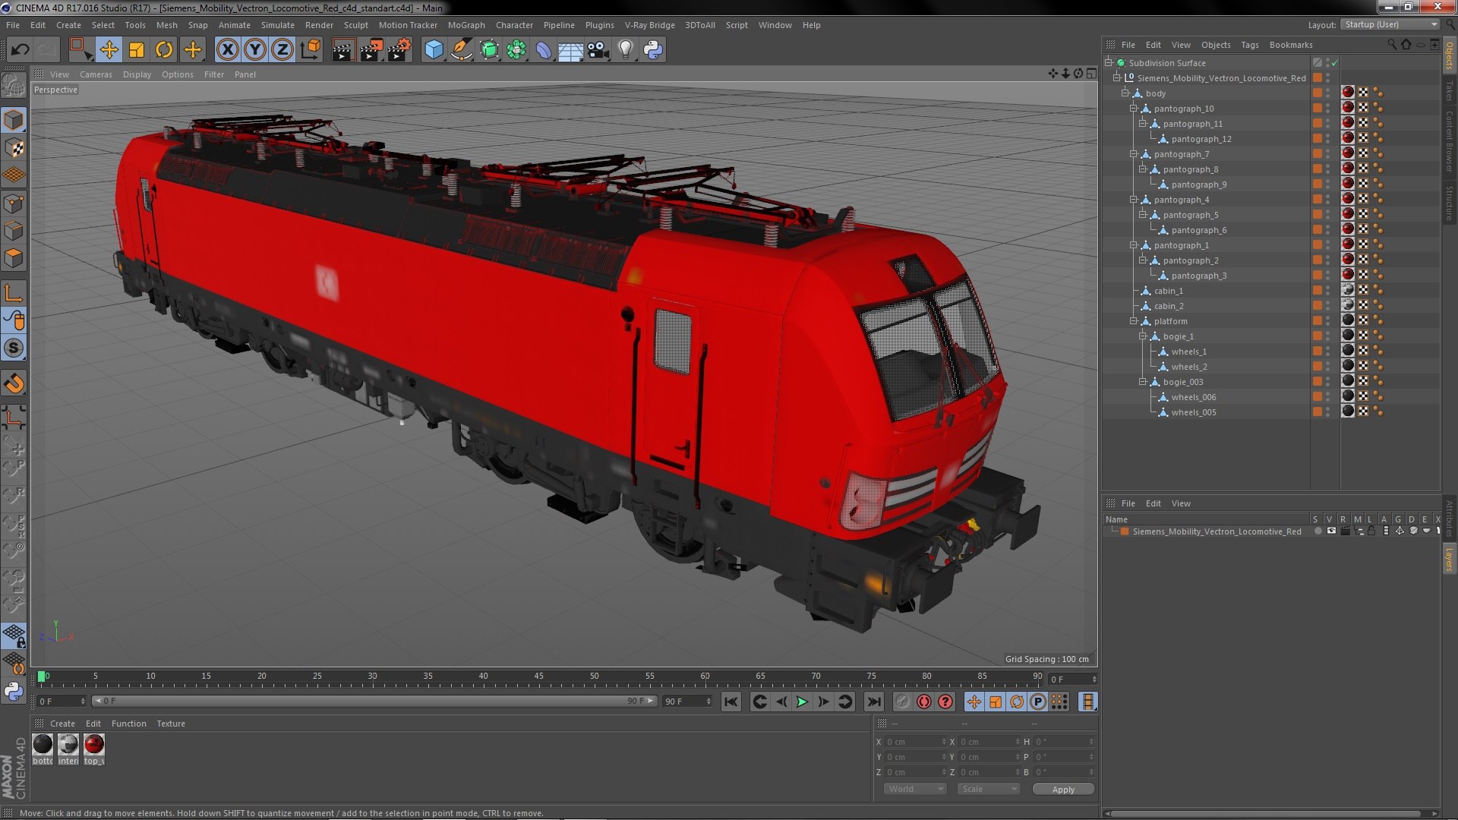Switch to Polygons mode in left palette

(x=14, y=259)
